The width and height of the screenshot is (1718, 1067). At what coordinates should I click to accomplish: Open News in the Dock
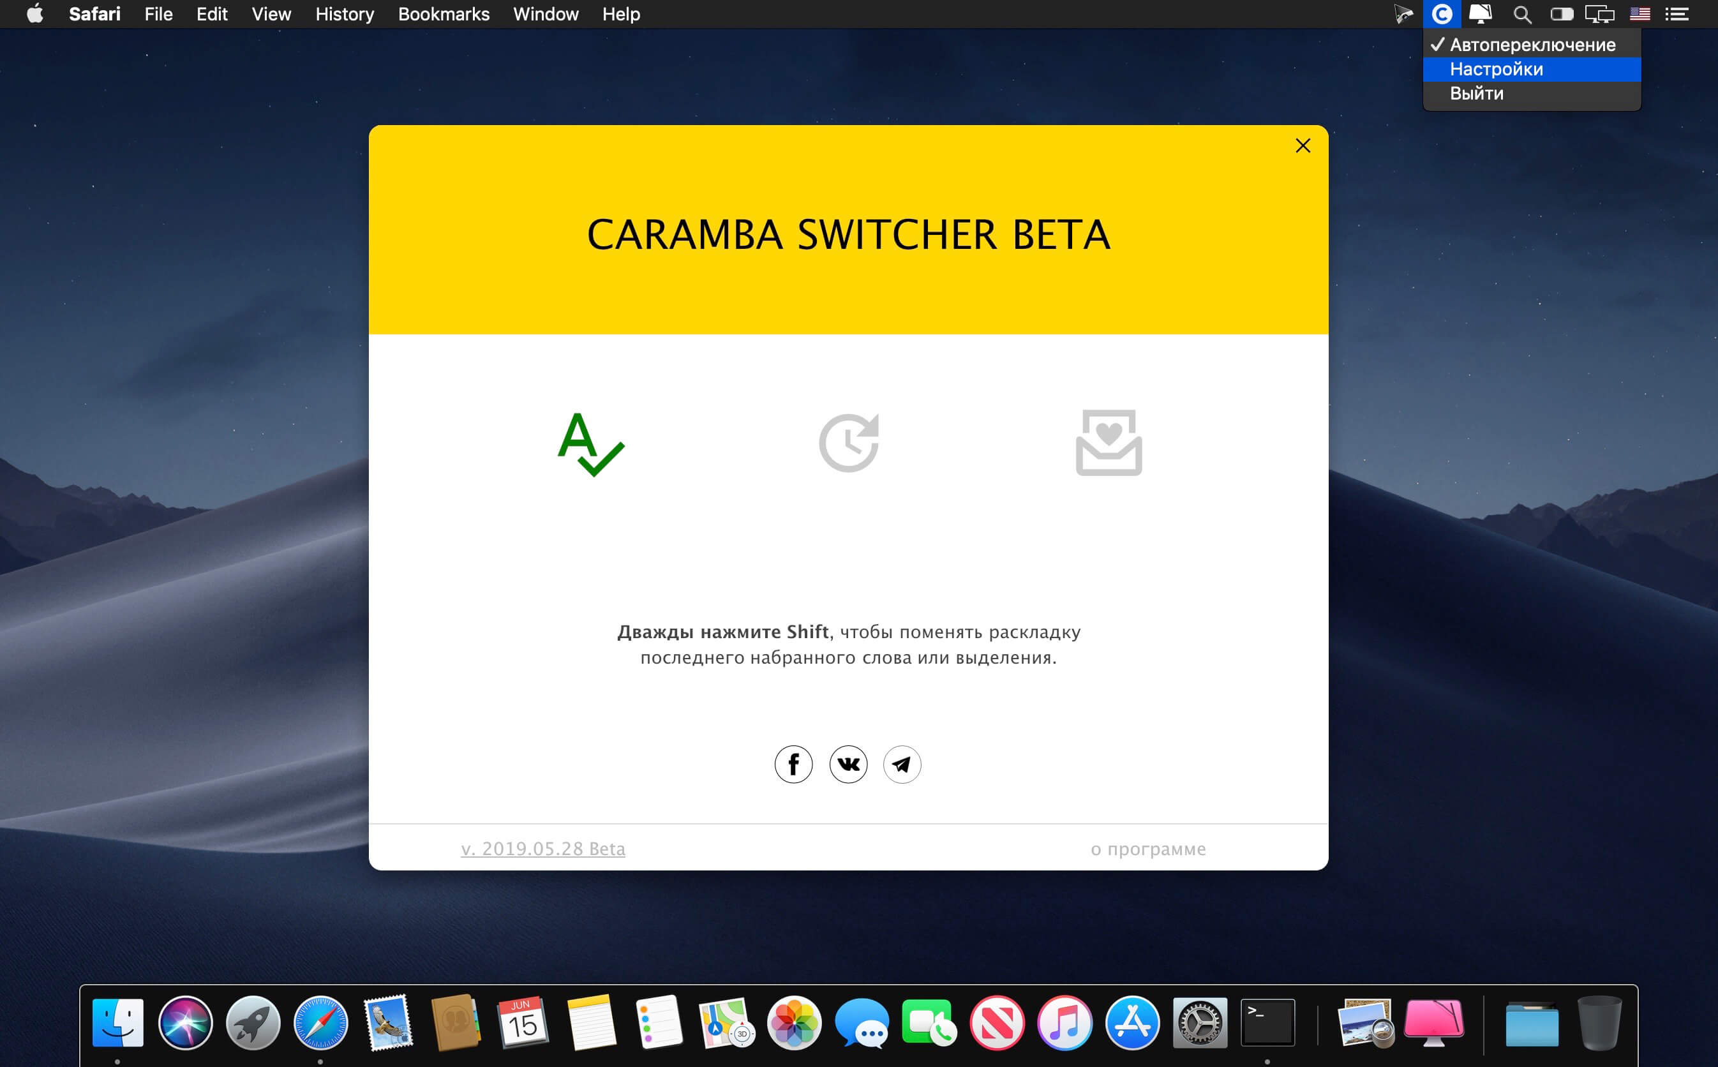997,1022
